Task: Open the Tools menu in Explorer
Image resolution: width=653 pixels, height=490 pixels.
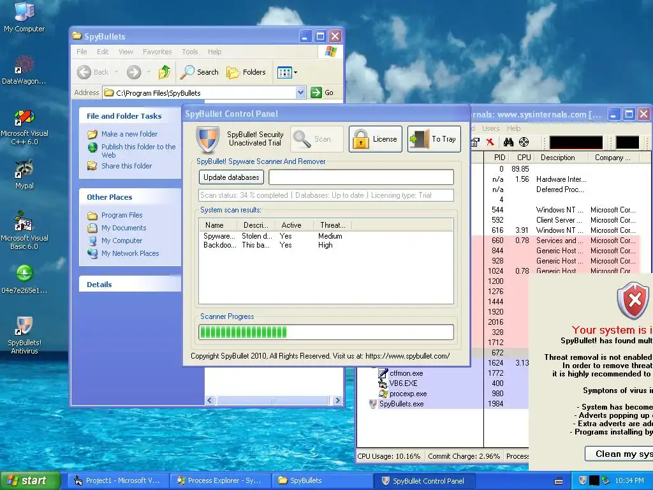Action: tap(189, 52)
